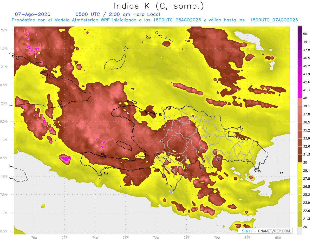Click the colorbar value "26.5"

[x=306, y=186]
